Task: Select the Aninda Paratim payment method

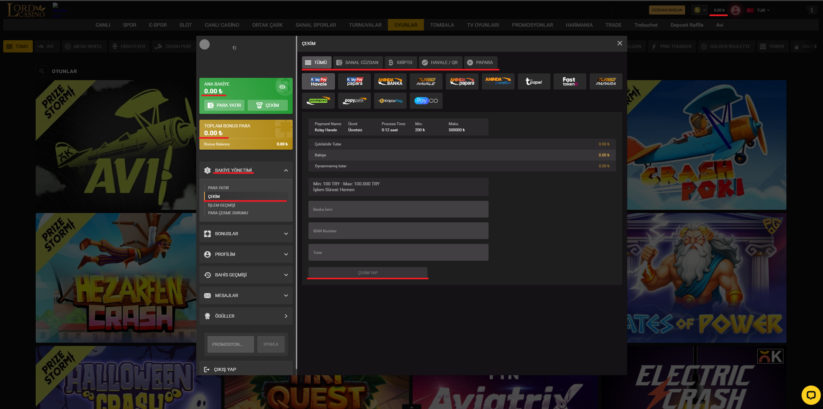Action: tap(498, 81)
